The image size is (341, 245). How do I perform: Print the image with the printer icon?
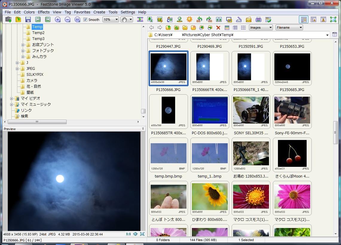(x=258, y=20)
